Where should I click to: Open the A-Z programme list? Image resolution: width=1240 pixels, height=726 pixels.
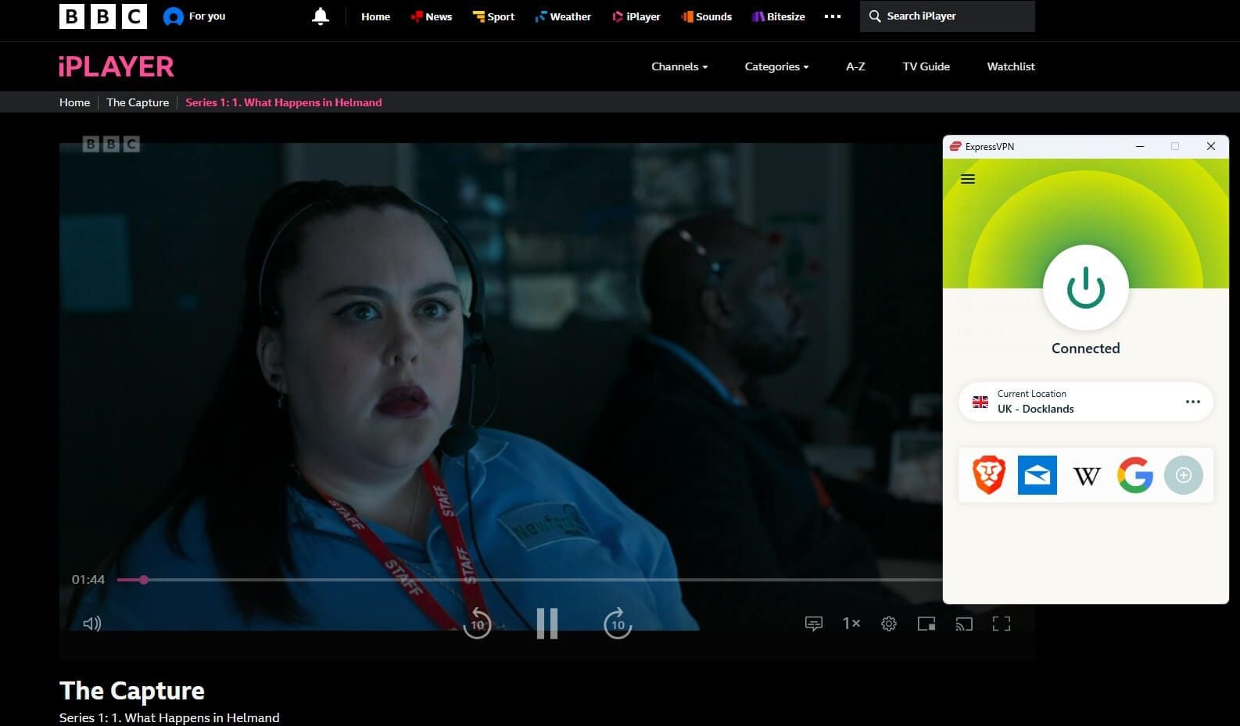855,66
